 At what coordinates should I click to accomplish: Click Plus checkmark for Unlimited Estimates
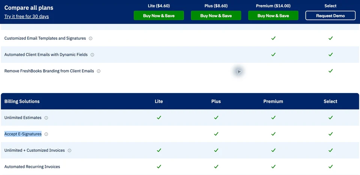point(216,117)
